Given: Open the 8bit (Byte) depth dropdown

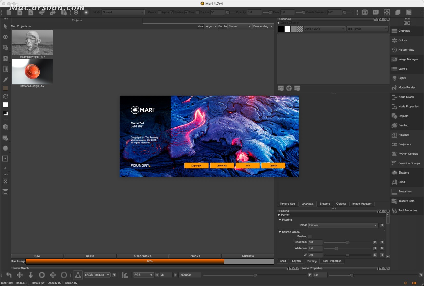Looking at the screenshot, I should point(367,29).
